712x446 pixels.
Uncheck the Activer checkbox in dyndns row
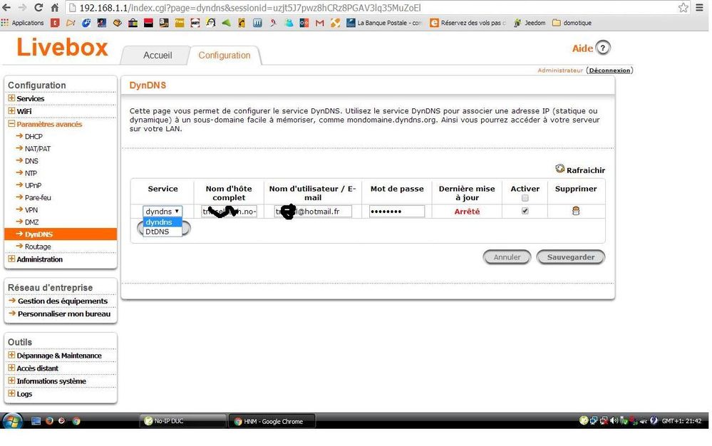coord(525,211)
